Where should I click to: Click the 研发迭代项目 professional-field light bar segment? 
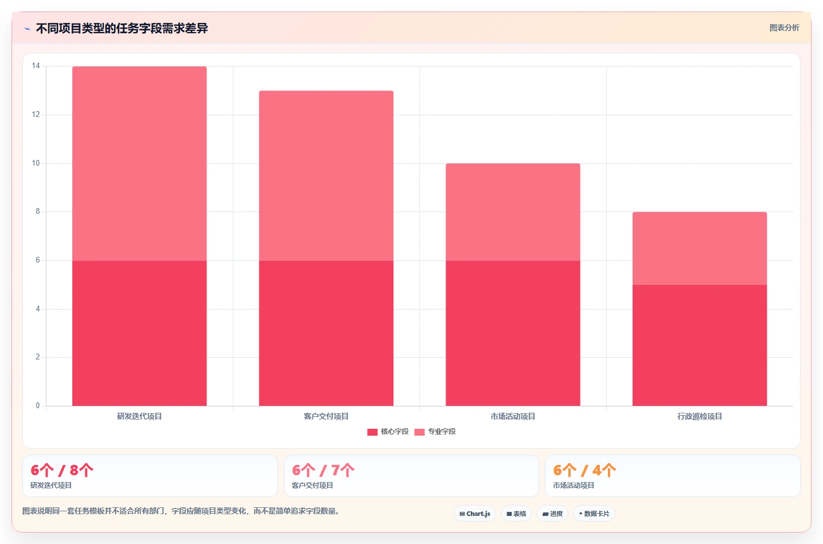tap(139, 163)
